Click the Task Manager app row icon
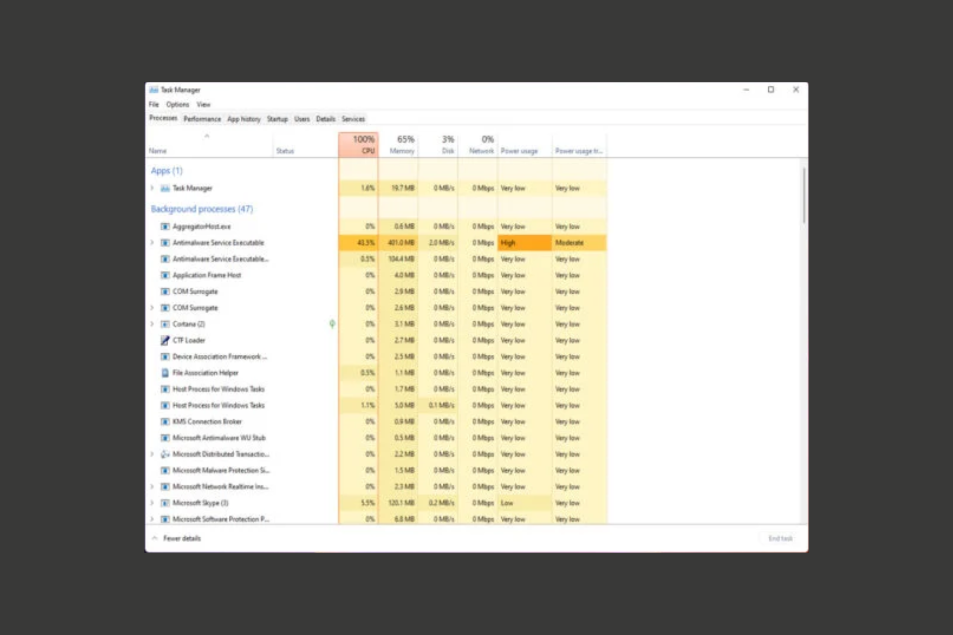The image size is (953, 635). pos(165,188)
